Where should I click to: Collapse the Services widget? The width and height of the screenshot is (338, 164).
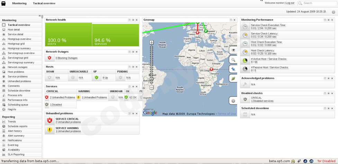pos(129,87)
